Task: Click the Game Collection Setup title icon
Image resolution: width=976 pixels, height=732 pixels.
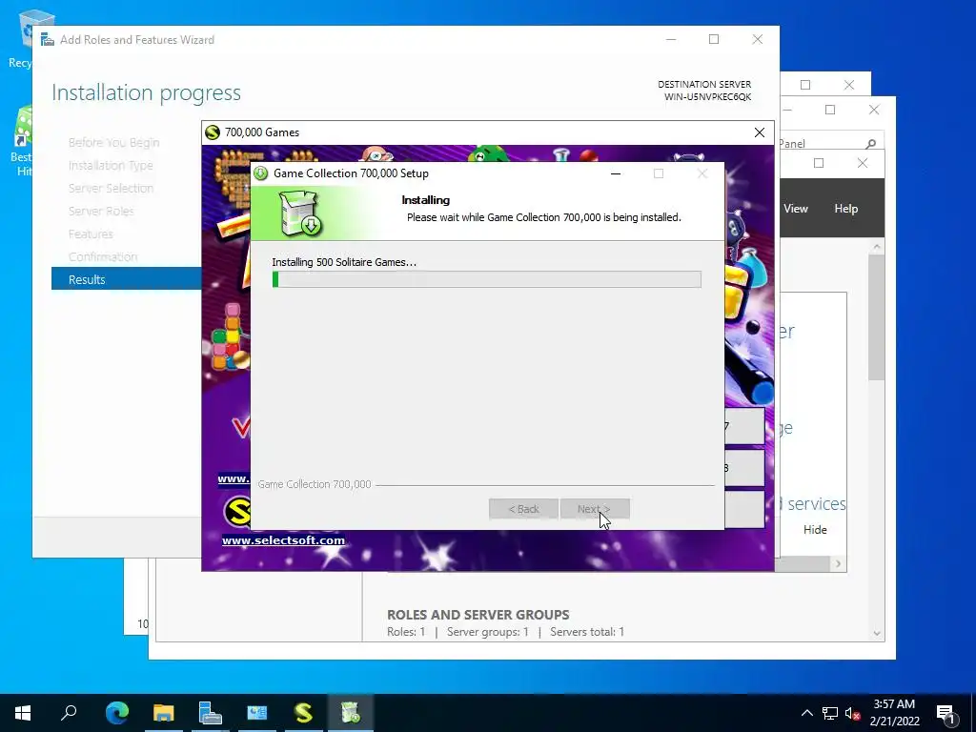Action: (x=261, y=173)
